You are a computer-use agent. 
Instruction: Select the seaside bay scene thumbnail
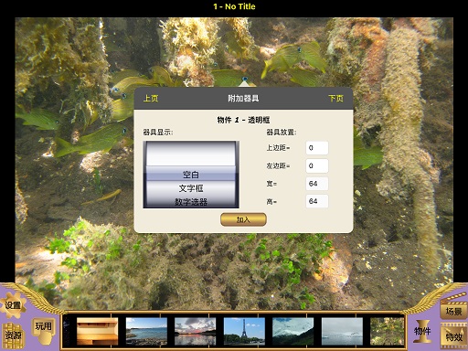(x=146, y=331)
